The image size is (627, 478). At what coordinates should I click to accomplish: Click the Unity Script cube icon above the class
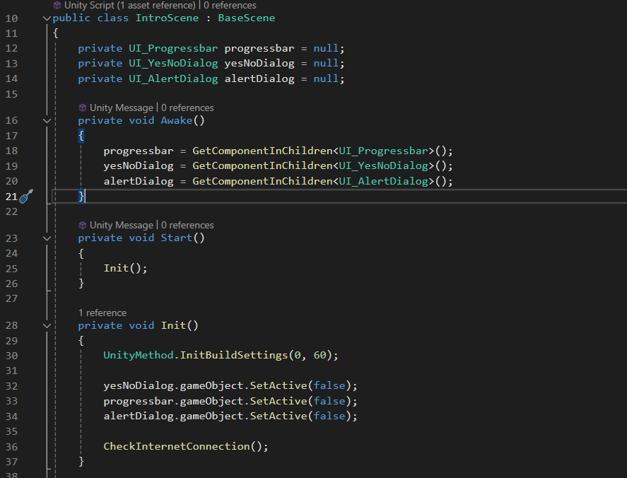pyautogui.click(x=57, y=5)
